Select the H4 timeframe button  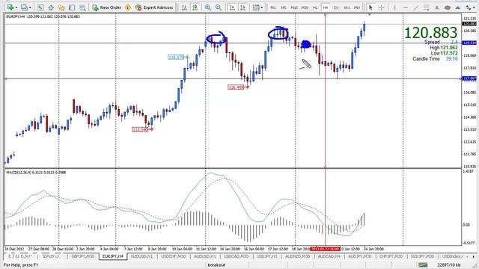(326, 7)
